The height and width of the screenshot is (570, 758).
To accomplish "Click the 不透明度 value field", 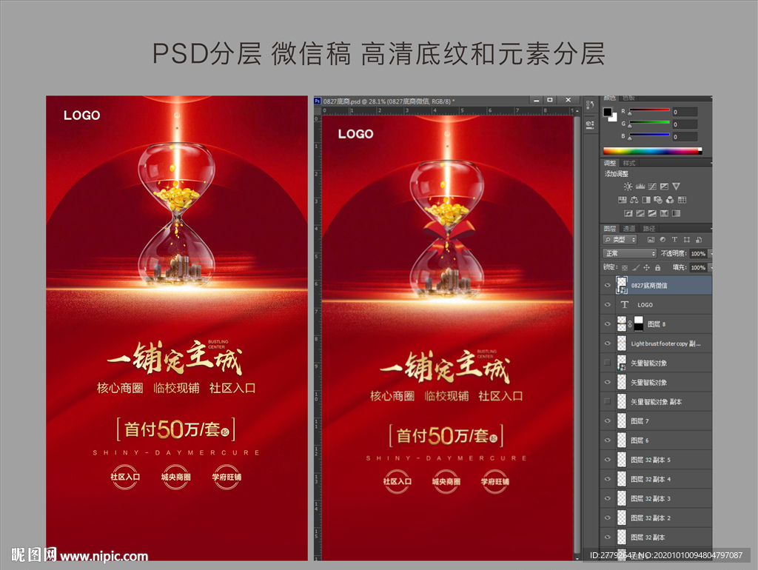I will (698, 253).
